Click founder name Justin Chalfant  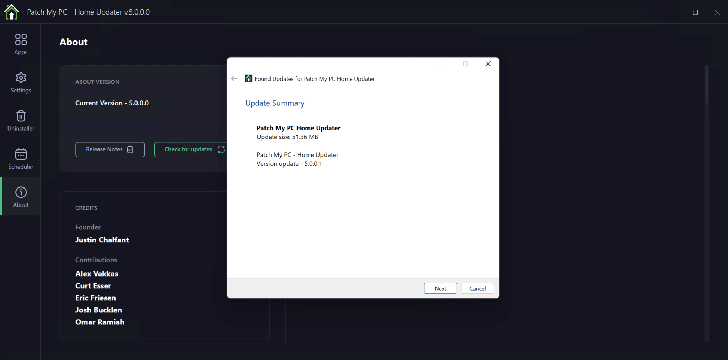click(102, 240)
